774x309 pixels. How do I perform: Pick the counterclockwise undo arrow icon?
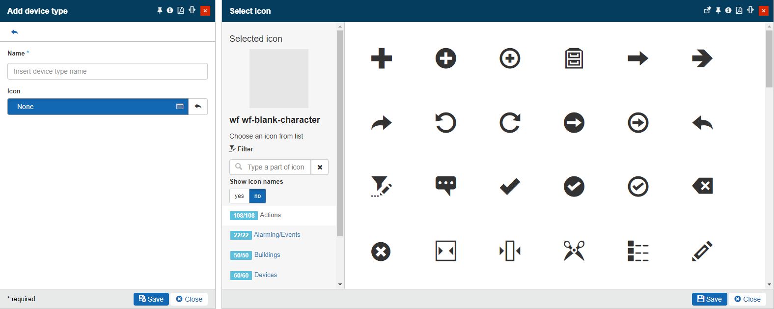445,123
